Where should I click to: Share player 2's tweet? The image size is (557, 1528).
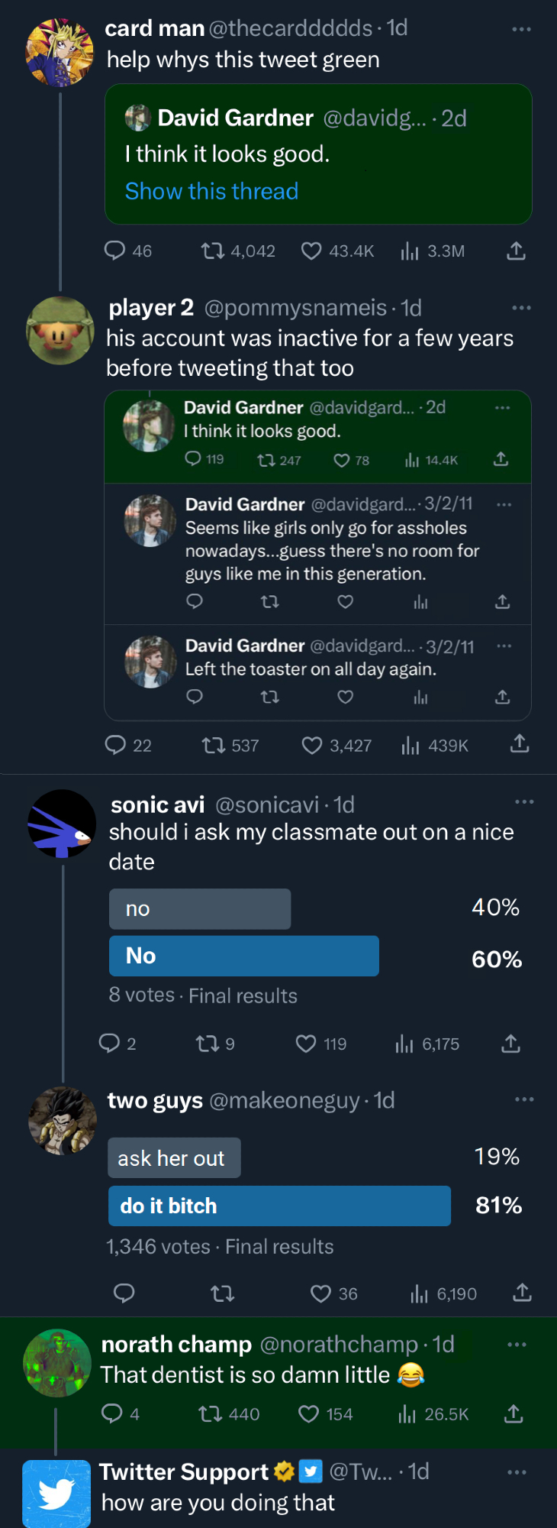(x=520, y=744)
